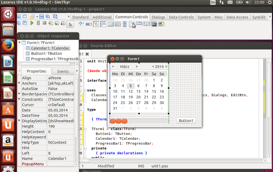
Task: Select day 27 in March calendar
Action: (138, 103)
